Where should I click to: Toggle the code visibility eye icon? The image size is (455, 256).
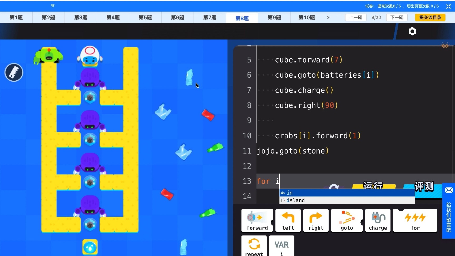445,46
